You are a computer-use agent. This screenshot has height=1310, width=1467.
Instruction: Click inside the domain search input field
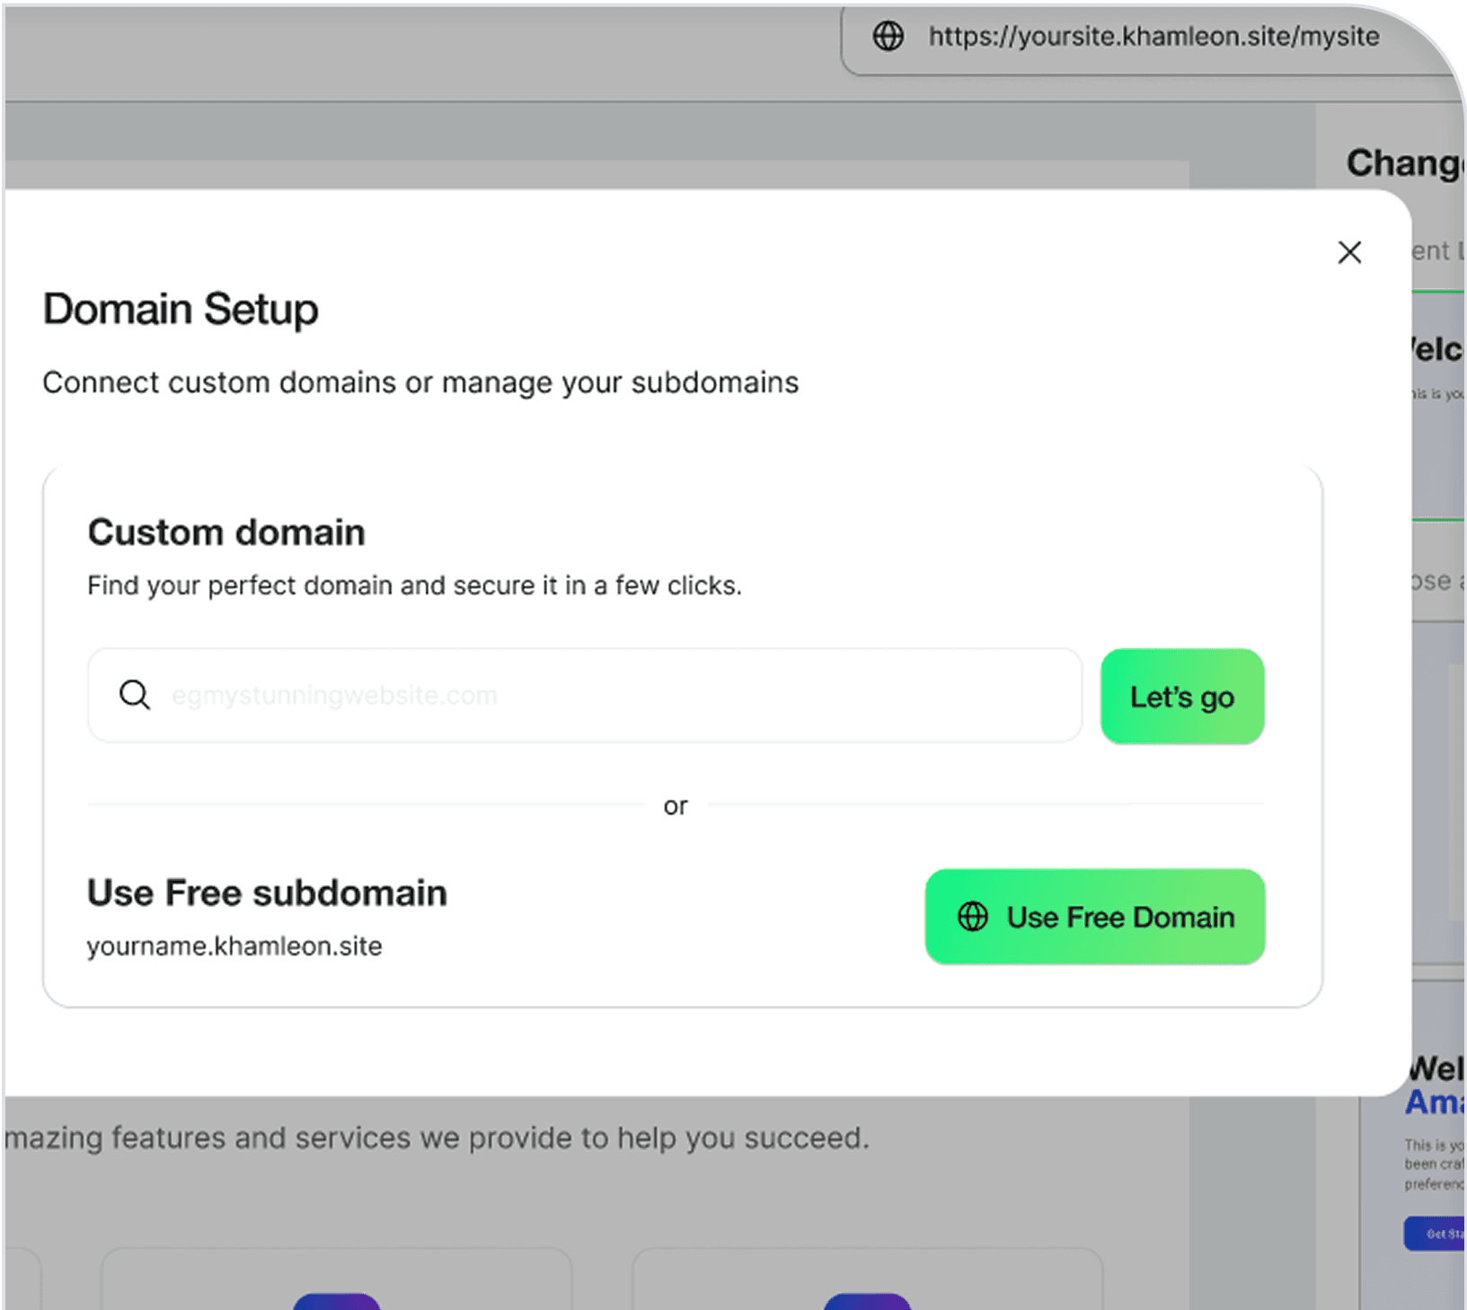click(x=584, y=694)
